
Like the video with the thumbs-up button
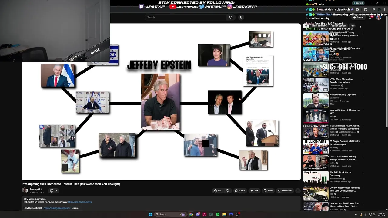218,191
